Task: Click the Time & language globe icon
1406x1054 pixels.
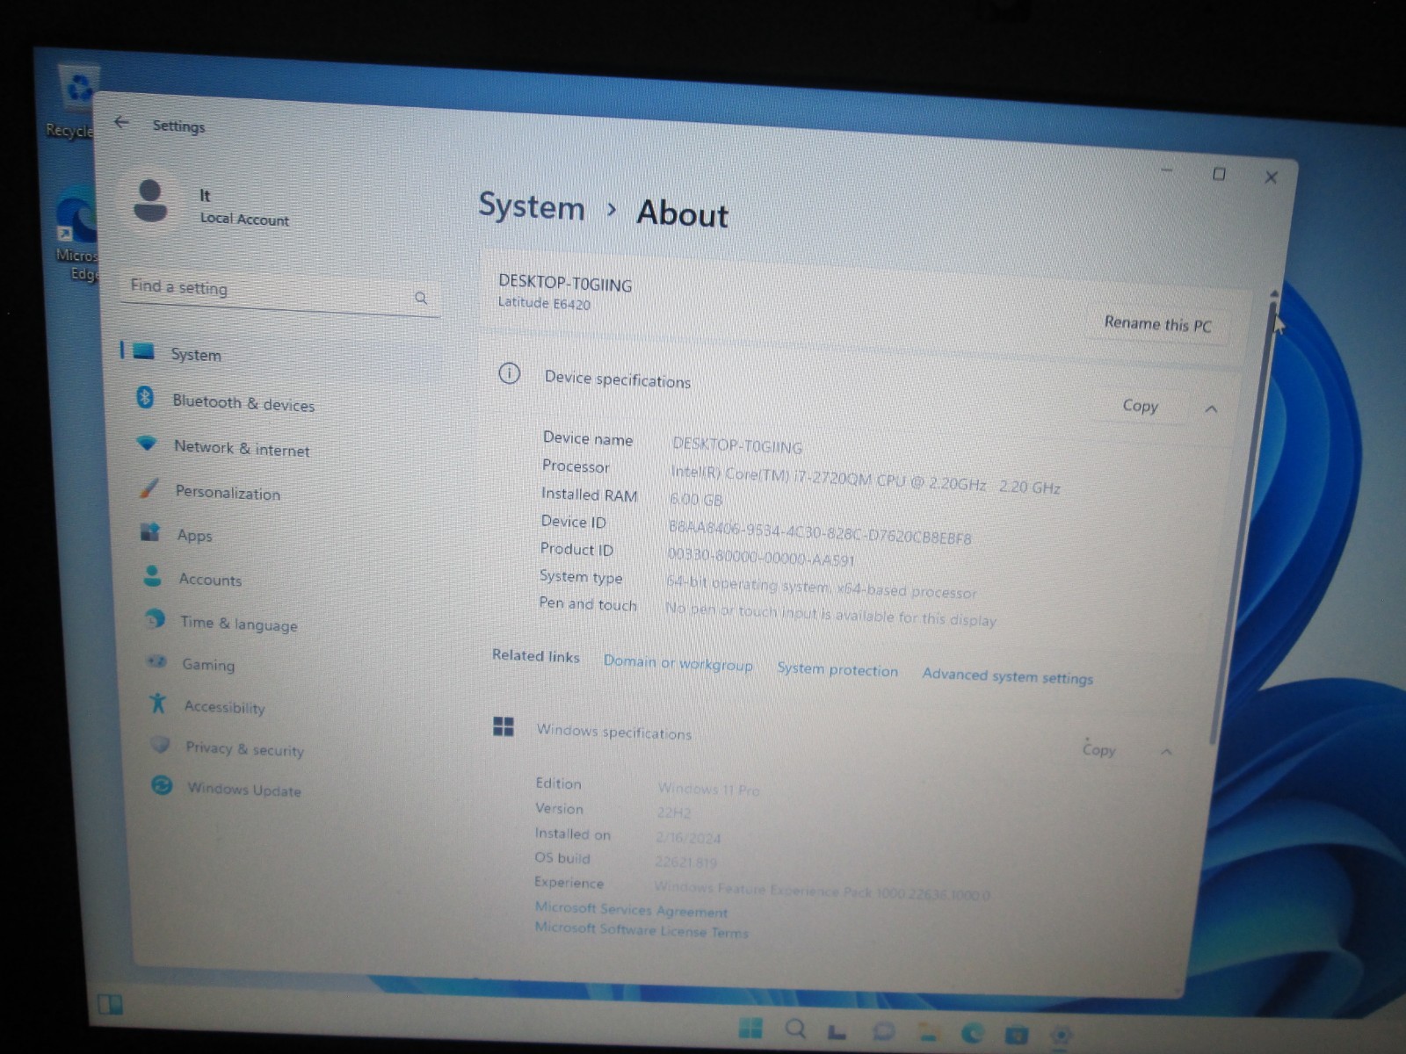Action: [155, 619]
